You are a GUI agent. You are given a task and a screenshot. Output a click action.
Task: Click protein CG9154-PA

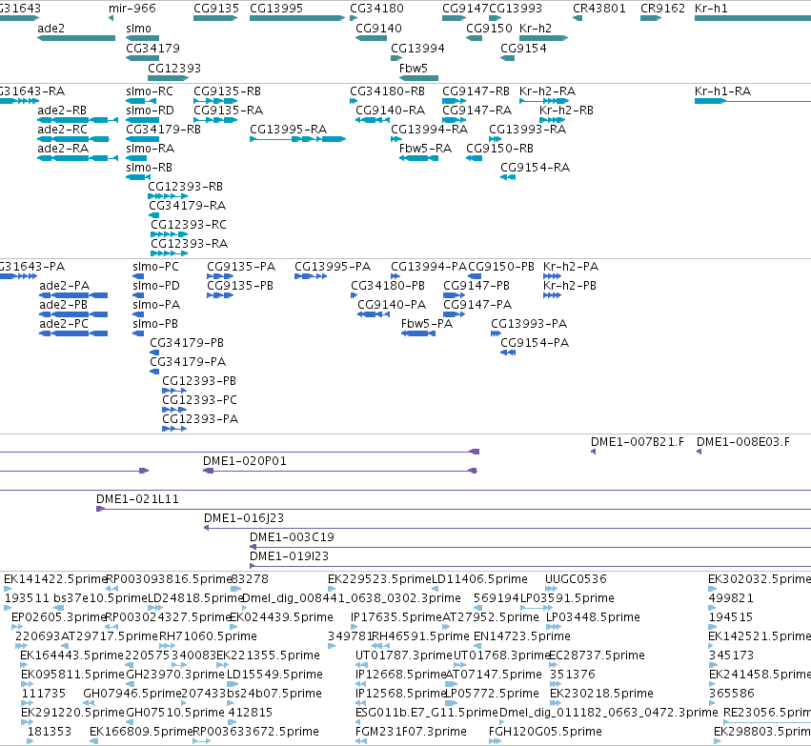coord(535,342)
